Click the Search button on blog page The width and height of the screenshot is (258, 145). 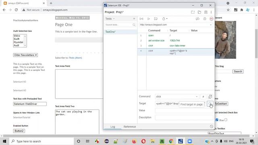pos(238,72)
